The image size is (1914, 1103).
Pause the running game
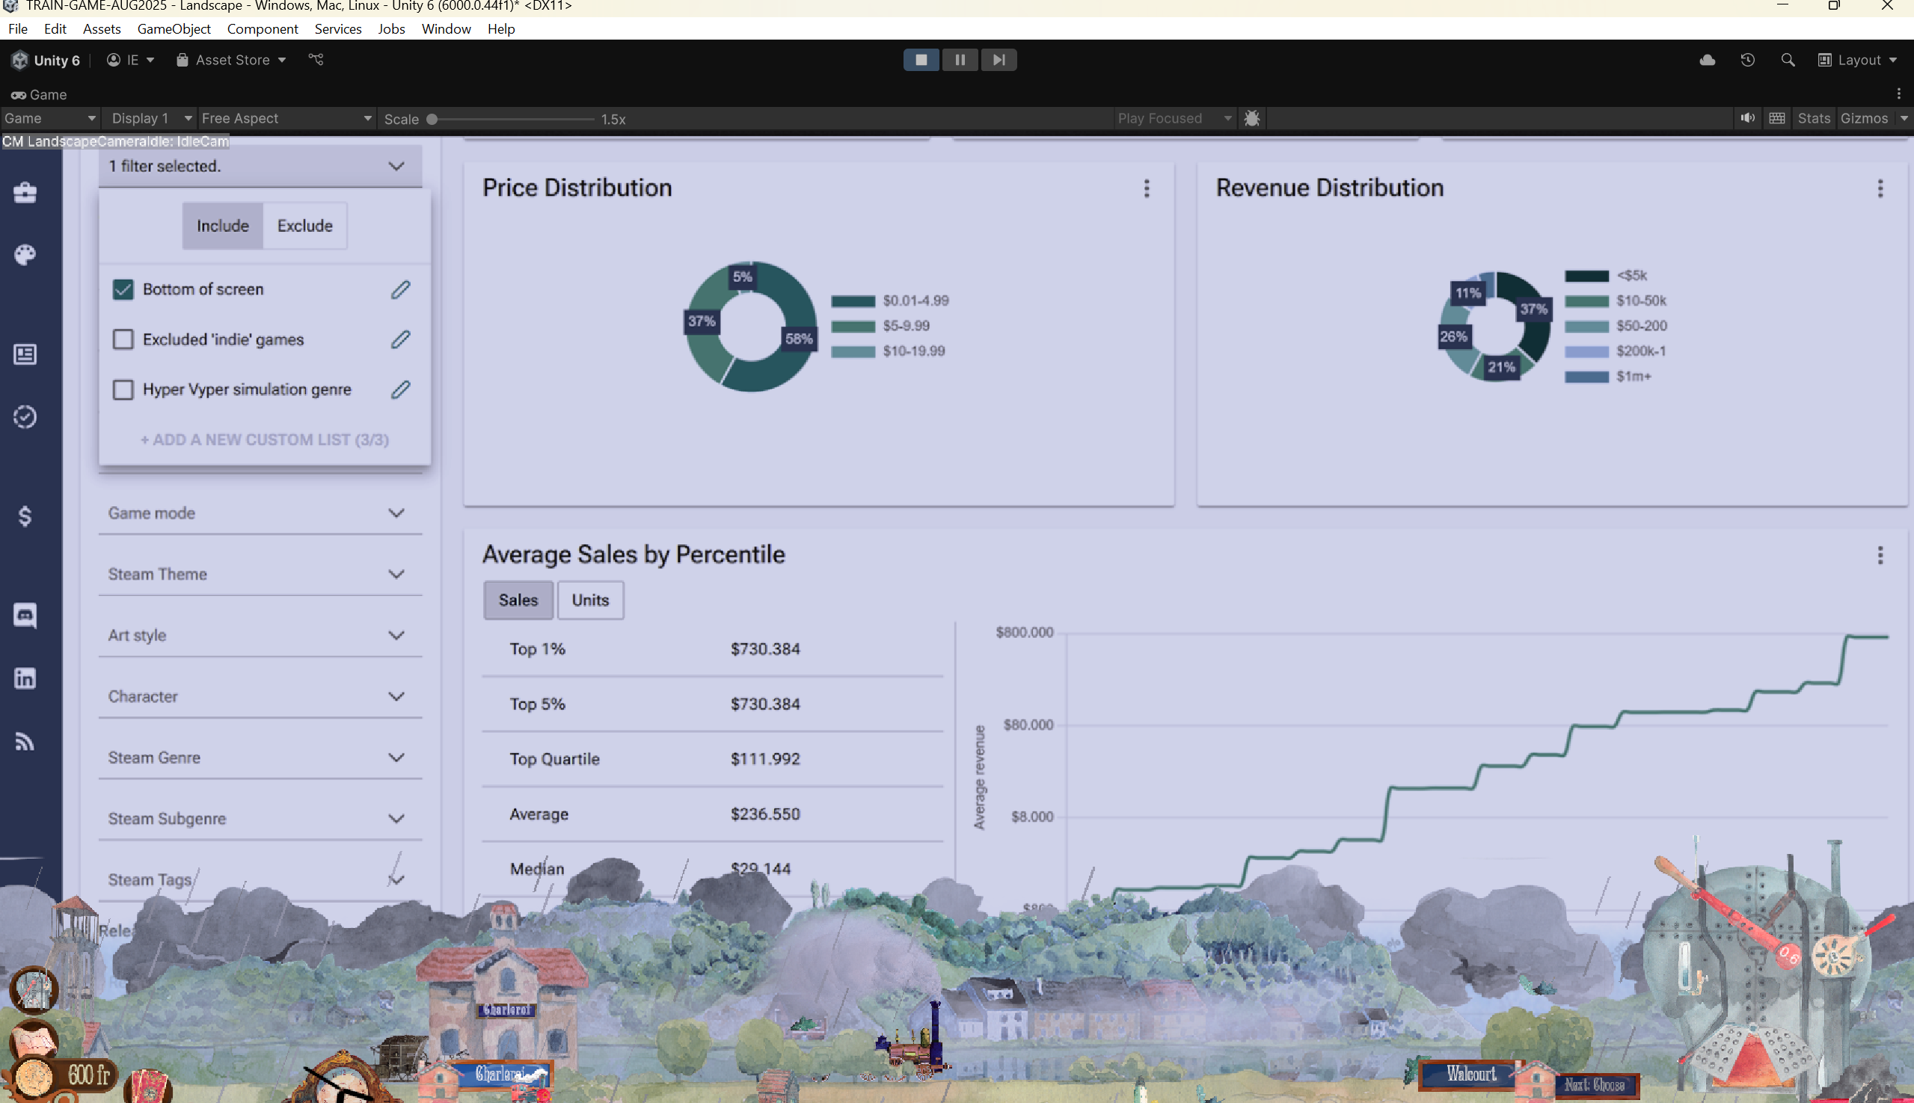pyautogui.click(x=960, y=60)
